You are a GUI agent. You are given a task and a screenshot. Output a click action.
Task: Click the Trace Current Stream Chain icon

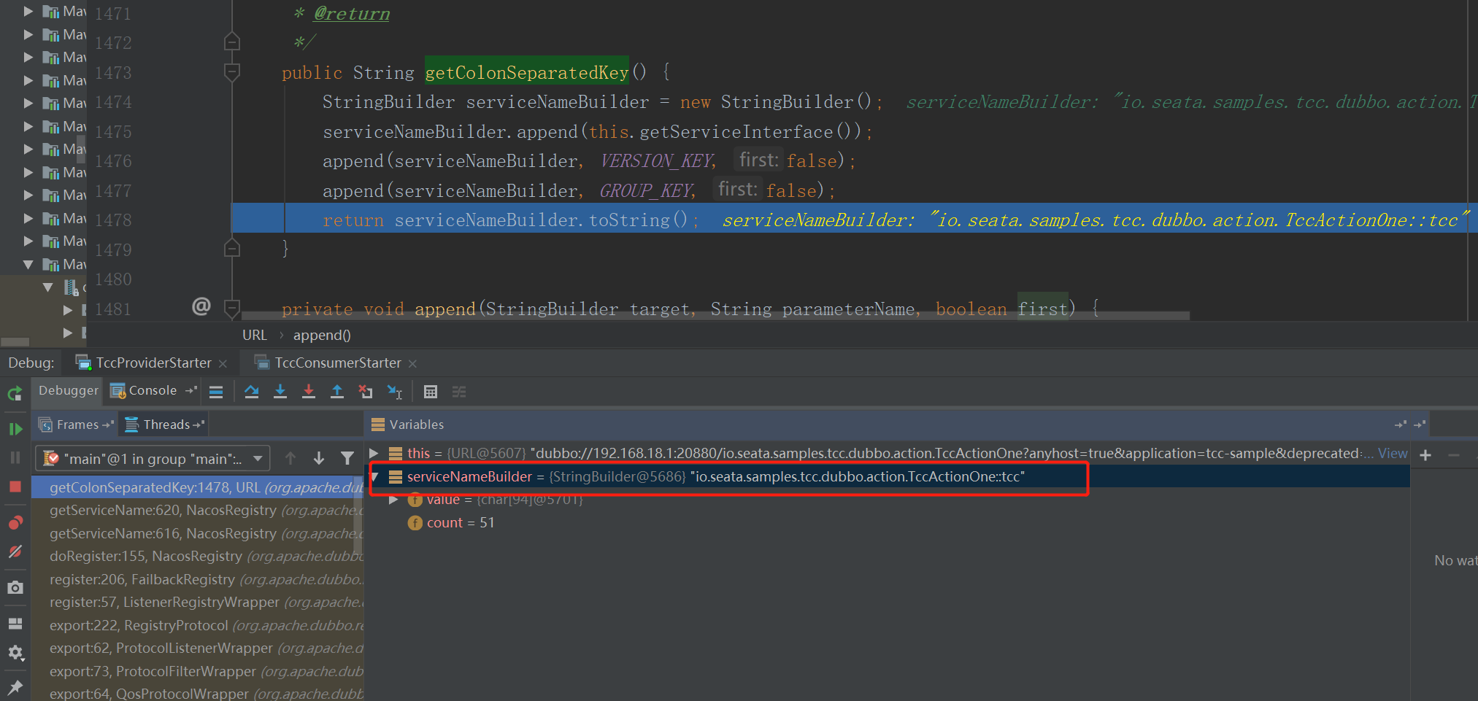click(x=459, y=392)
